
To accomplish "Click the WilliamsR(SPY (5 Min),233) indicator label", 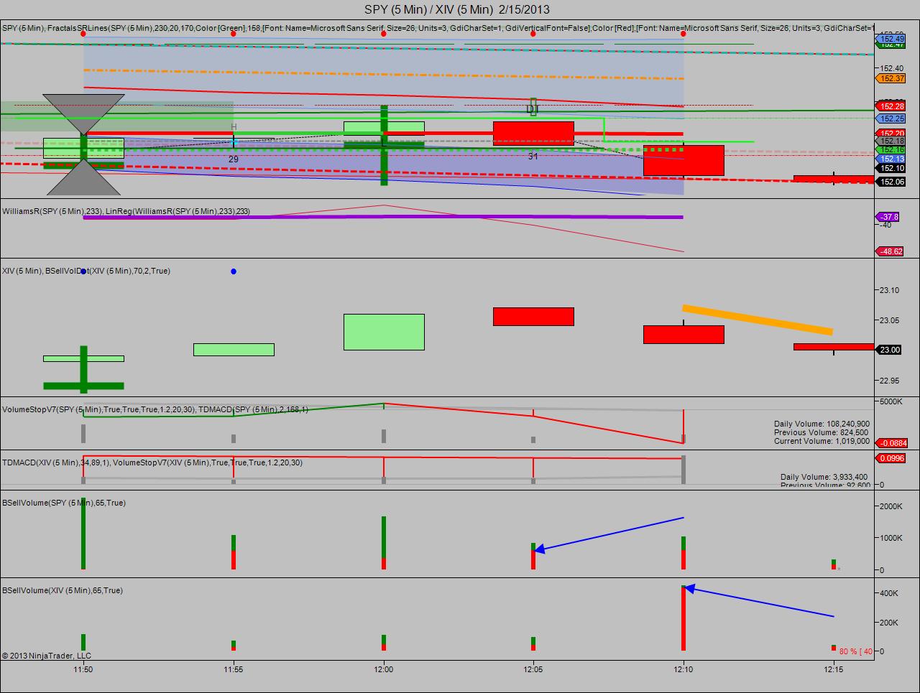I will click(x=52, y=211).
